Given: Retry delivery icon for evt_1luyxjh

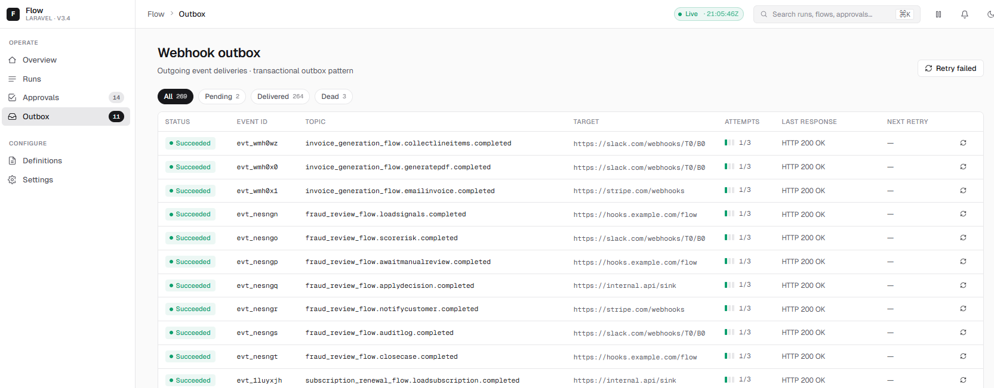Looking at the screenshot, I should 963,380.
